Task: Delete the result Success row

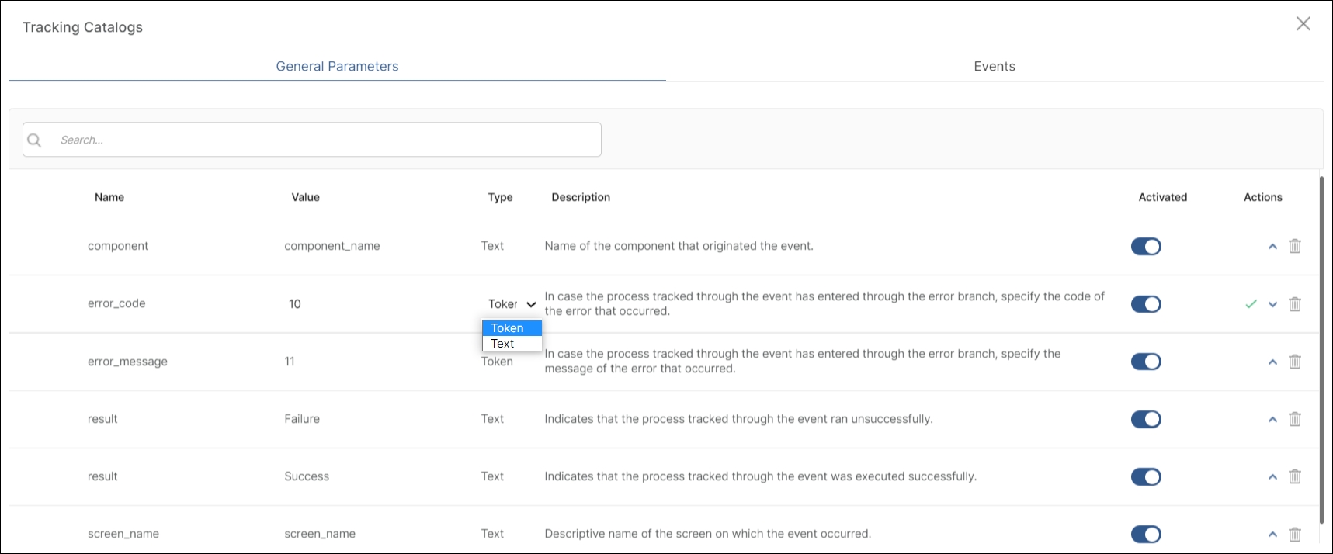Action: pyautogui.click(x=1295, y=476)
